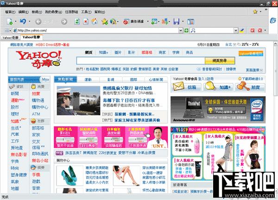Open dropdown arrow beside menu bar gold star
This screenshot has width=278, height=200.
[260, 12]
